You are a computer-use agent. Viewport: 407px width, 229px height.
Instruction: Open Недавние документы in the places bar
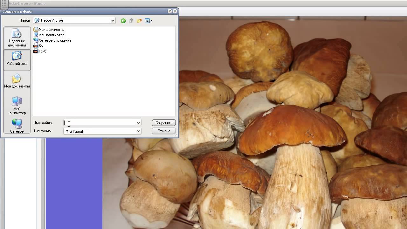pyautogui.click(x=17, y=38)
